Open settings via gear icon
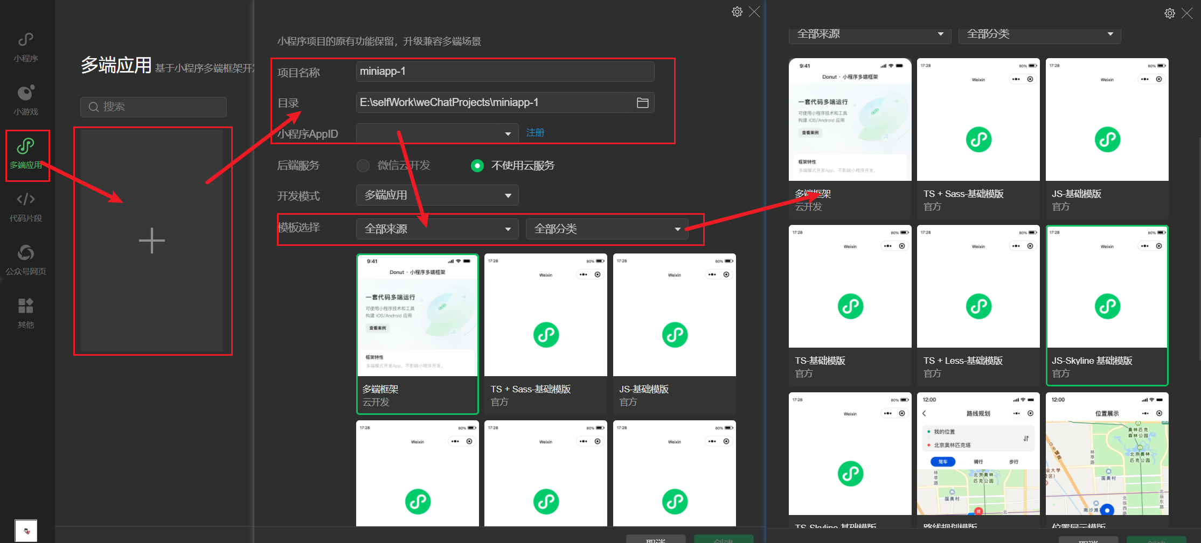This screenshot has width=1201, height=543. [737, 11]
